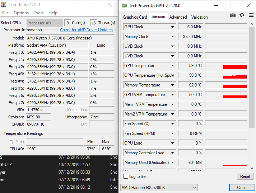The image size is (256, 193).
Task: Open the Fan Speed (%) dropdown
Action: click(172, 124)
